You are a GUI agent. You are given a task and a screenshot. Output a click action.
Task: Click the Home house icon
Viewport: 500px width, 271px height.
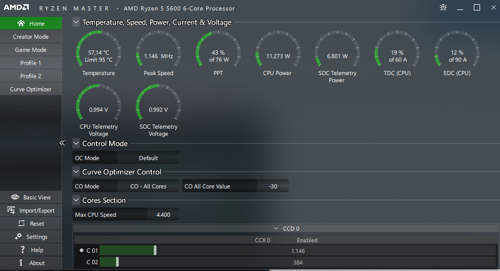point(21,23)
